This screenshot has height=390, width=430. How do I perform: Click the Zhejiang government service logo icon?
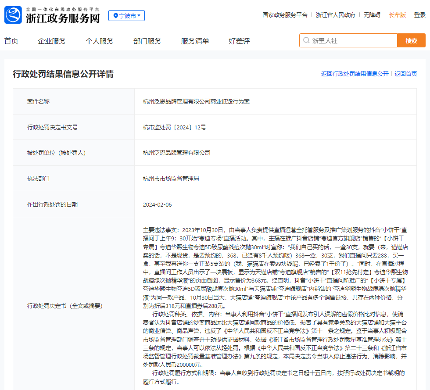click(x=13, y=15)
